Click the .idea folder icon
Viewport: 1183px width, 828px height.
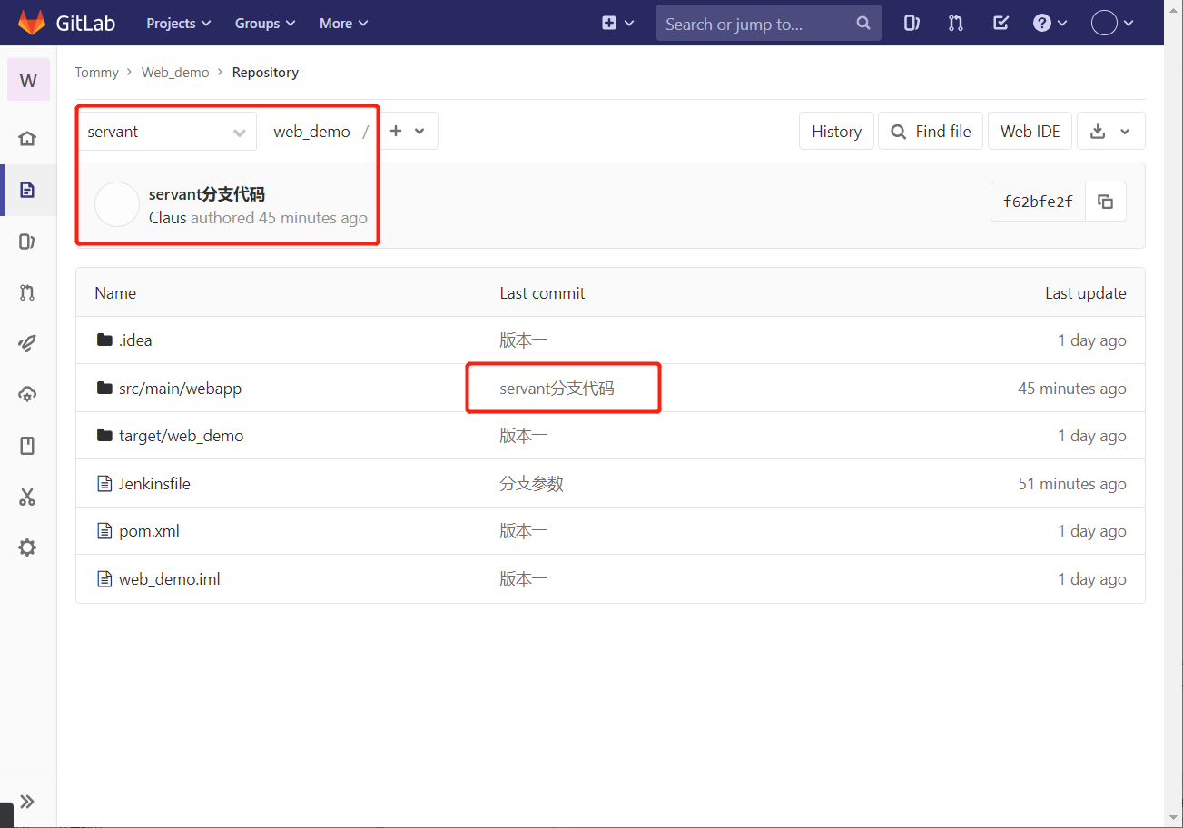pyautogui.click(x=104, y=340)
